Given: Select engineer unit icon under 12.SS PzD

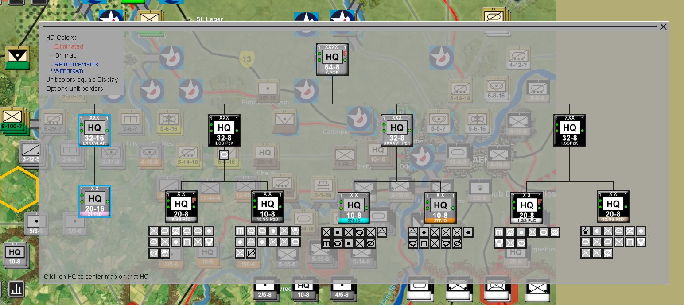Looking at the screenshot, I should (x=630, y=242).
